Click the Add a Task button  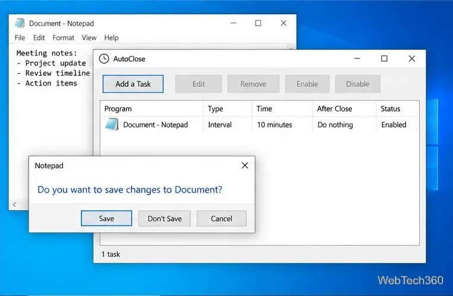[x=133, y=84]
